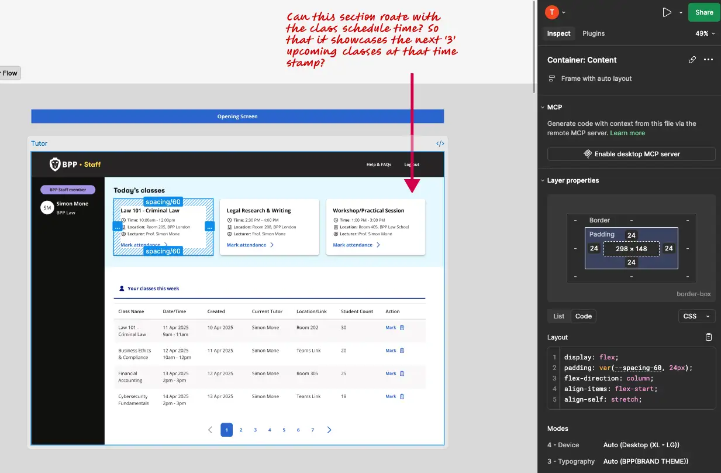Screen dimensions: 721x473
Task: Open more options for Container: Content
Action: coord(708,60)
